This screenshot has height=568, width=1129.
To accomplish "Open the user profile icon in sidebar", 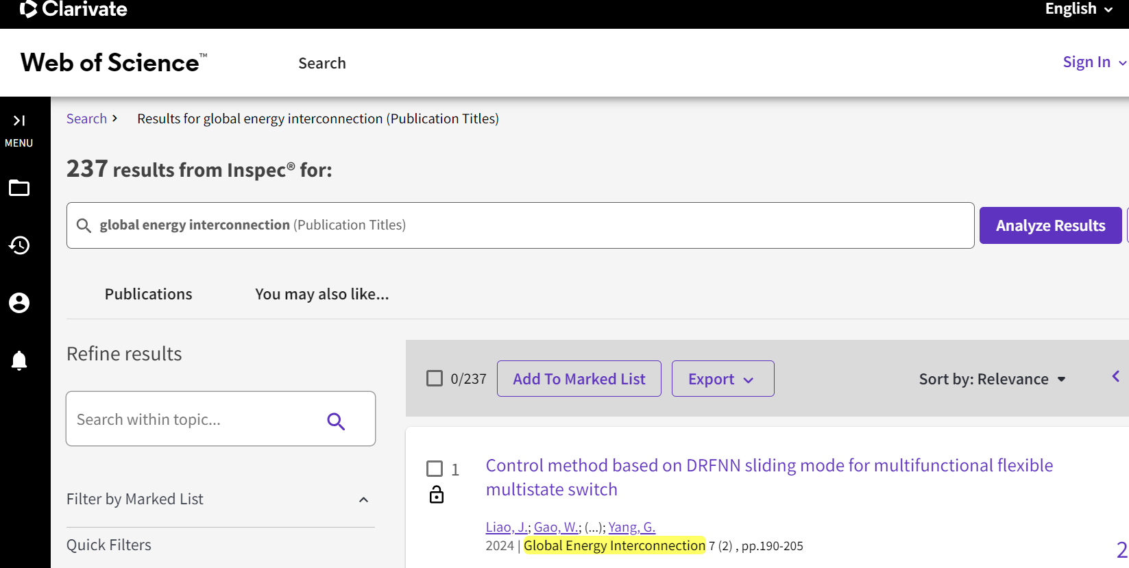I will 19,303.
